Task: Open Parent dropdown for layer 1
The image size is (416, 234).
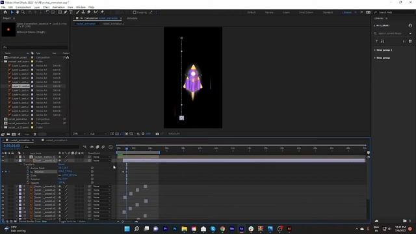Action: point(101,157)
